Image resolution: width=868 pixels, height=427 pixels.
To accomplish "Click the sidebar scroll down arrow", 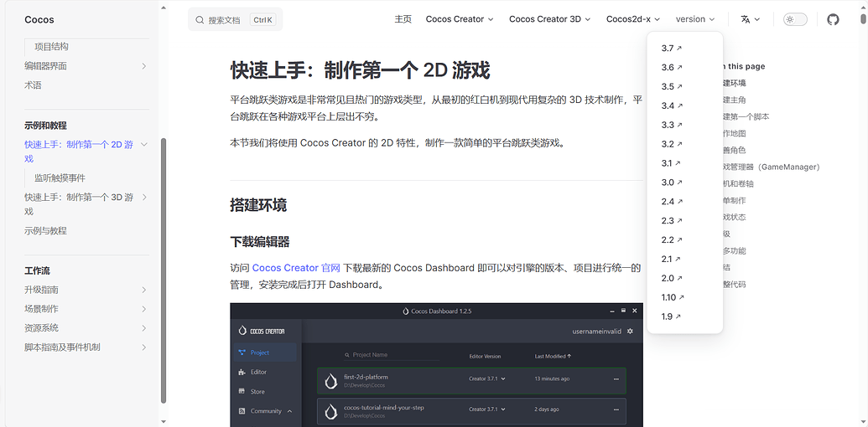I will click(x=164, y=421).
